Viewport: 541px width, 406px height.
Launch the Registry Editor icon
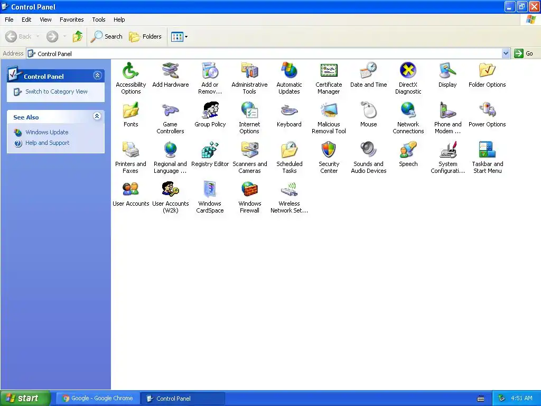210,150
